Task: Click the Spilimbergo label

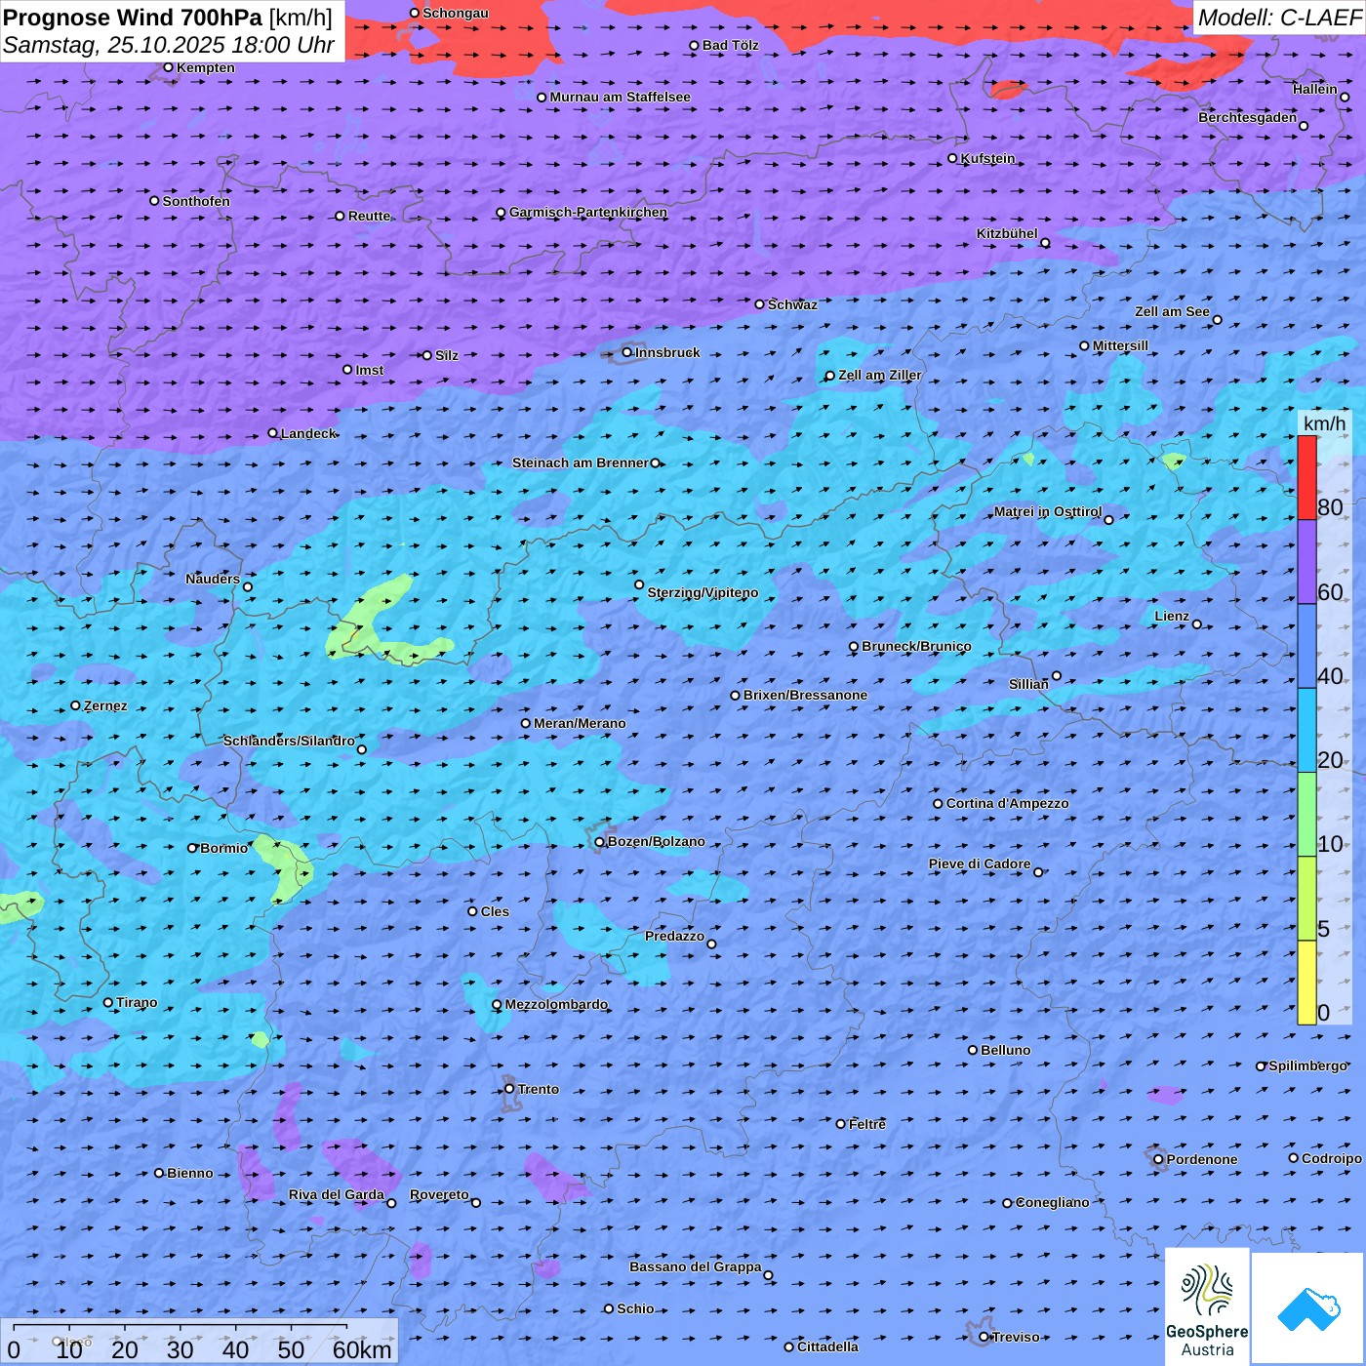Action: pyautogui.click(x=1307, y=1065)
